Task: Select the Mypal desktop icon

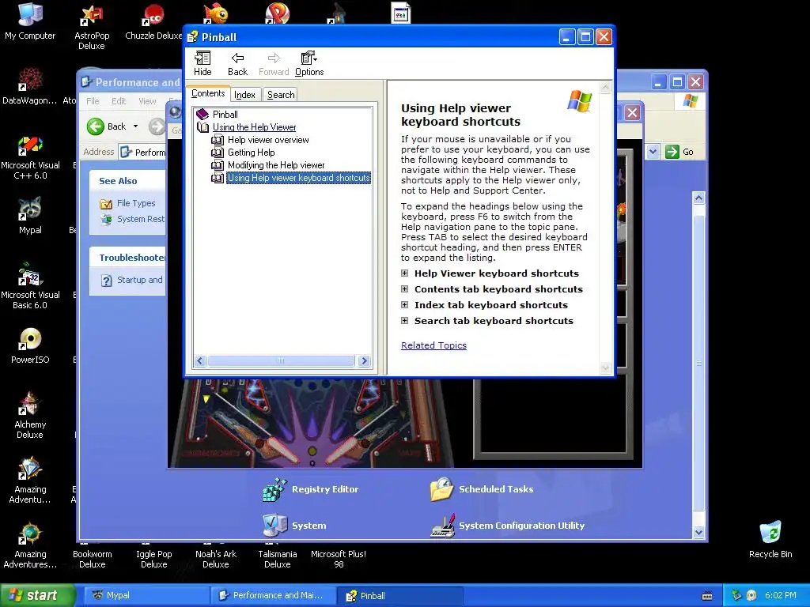Action: (30, 216)
